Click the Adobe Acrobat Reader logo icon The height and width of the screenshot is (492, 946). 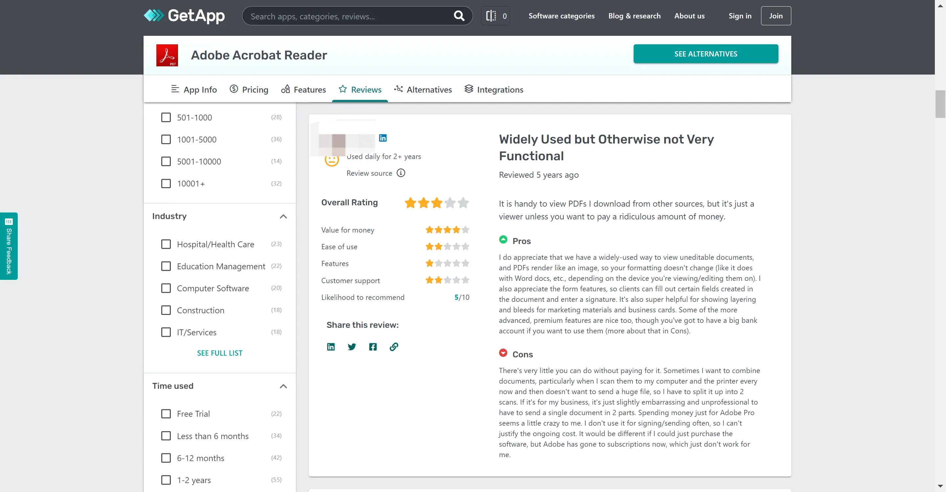tap(167, 55)
